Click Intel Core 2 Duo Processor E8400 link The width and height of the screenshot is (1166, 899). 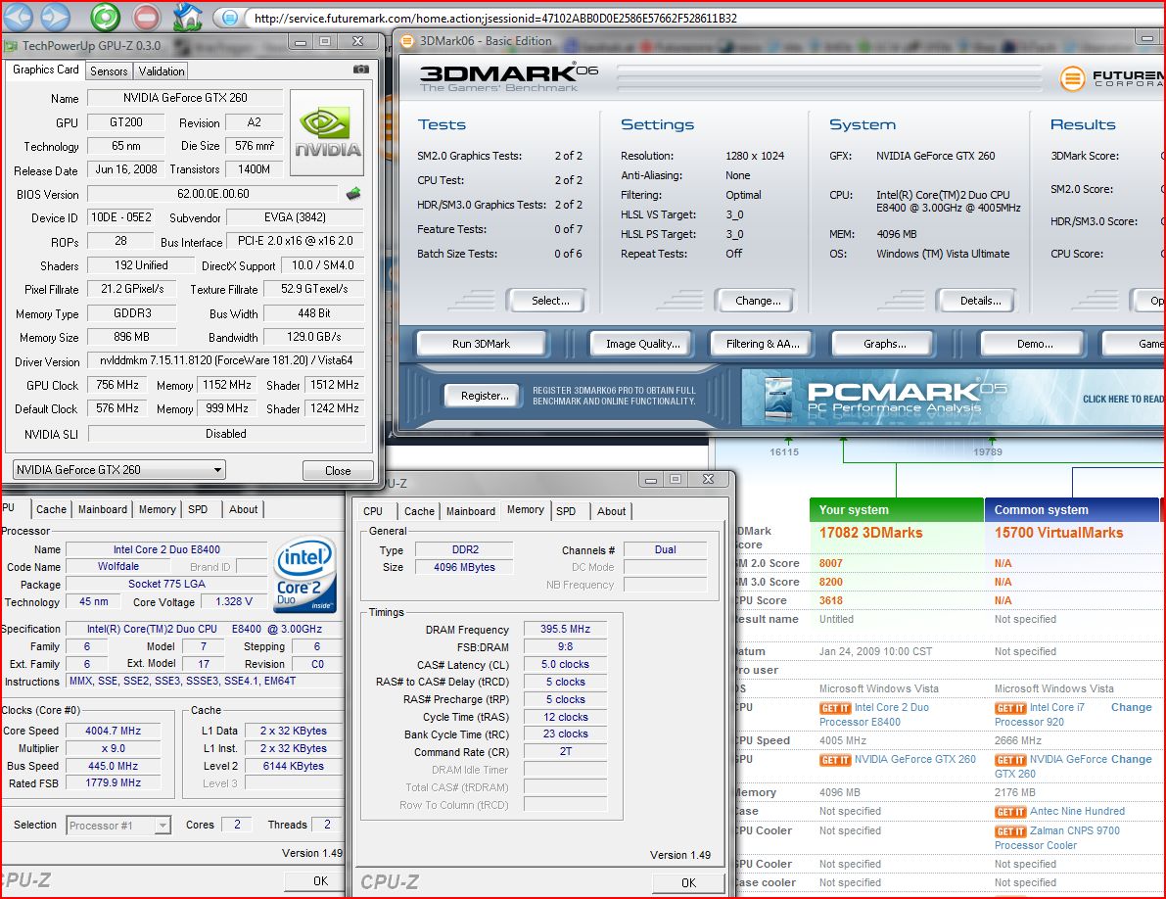874,715
